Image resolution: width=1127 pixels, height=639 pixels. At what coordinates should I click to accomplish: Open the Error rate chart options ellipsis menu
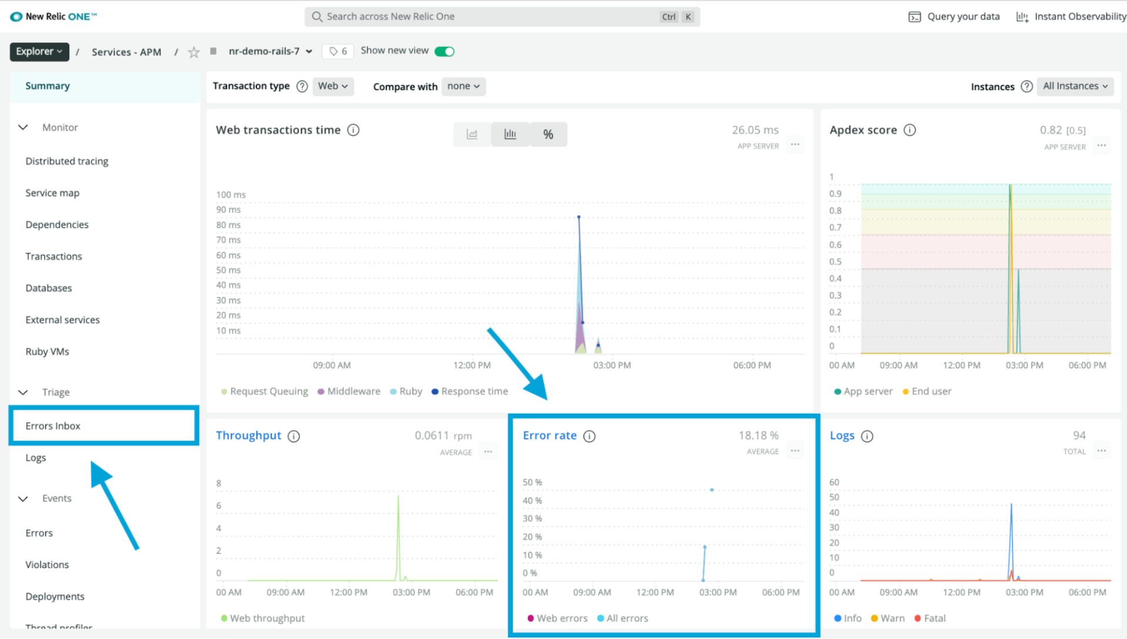click(x=795, y=451)
